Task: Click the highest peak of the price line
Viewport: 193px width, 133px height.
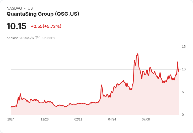Action: click(138, 54)
